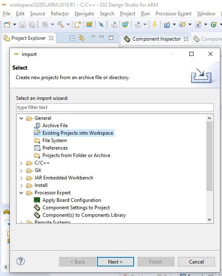Click the New wizard toolbar icon

[7, 24]
